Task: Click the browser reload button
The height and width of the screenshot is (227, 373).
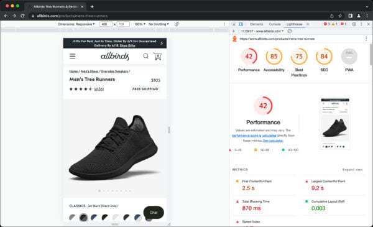Action: pos(22,16)
